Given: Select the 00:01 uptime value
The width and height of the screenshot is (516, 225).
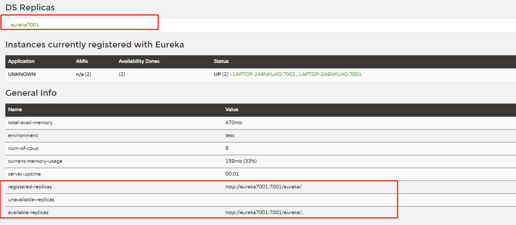Looking at the screenshot, I should point(232,174).
